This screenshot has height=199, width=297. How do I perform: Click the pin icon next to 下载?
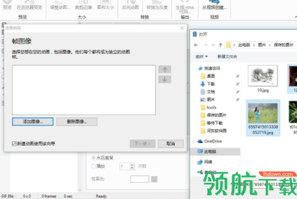coord(237,84)
